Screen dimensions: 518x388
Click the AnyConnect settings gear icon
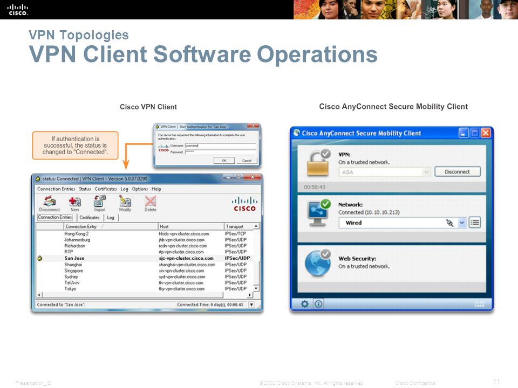pyautogui.click(x=304, y=304)
